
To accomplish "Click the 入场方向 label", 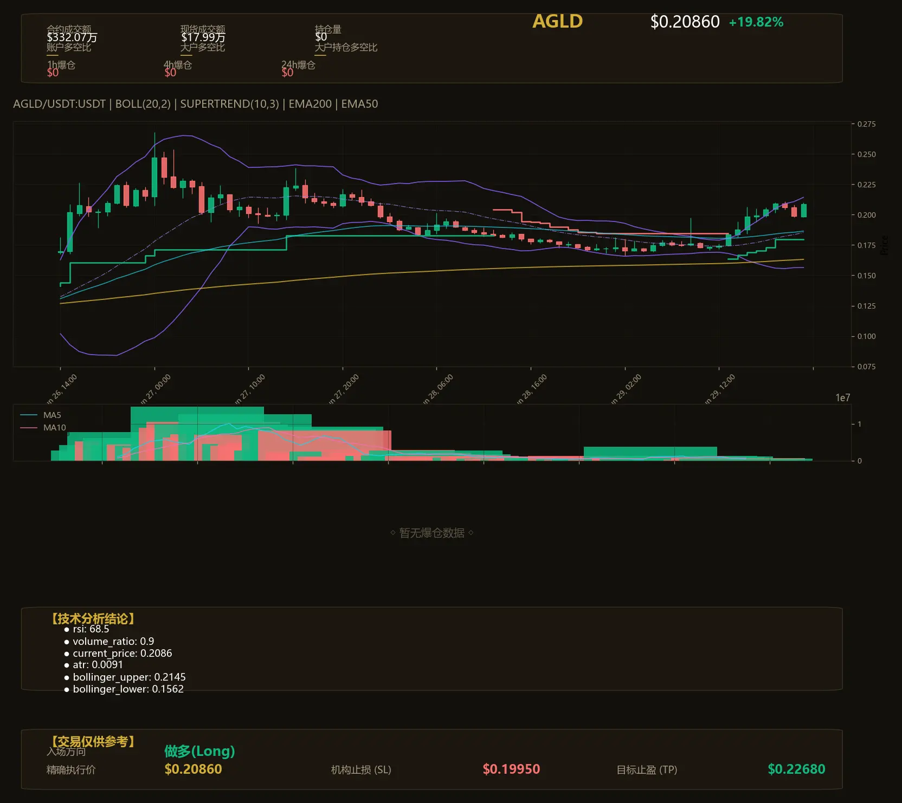I will (66, 752).
